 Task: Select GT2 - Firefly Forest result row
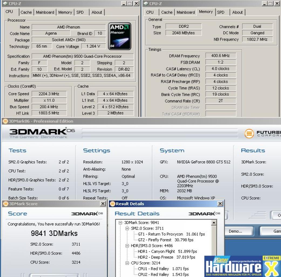[x=165, y=240]
